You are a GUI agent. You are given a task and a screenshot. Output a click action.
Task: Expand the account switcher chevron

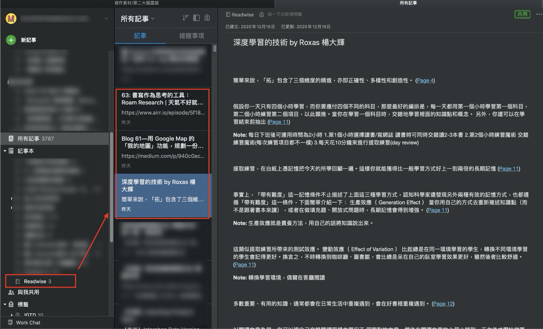tap(106, 19)
